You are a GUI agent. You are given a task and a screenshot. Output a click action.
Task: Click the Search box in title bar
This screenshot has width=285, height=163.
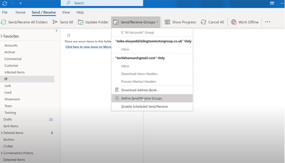click(x=102, y=3)
